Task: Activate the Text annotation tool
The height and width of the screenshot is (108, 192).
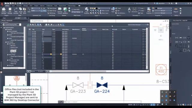Action: tap(129, 10)
